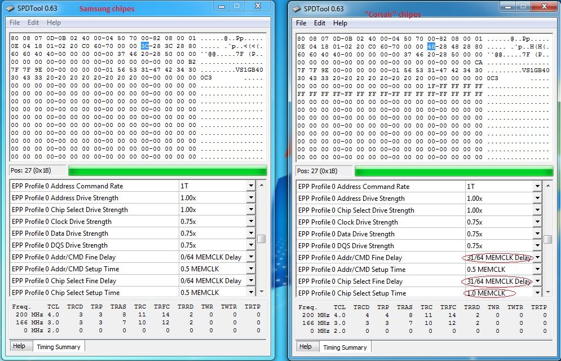Expand Address Command Rate dropdown in left window
The height and width of the screenshot is (361, 561).
click(x=251, y=186)
